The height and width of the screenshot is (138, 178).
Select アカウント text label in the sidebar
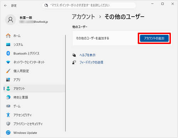coord(19,89)
